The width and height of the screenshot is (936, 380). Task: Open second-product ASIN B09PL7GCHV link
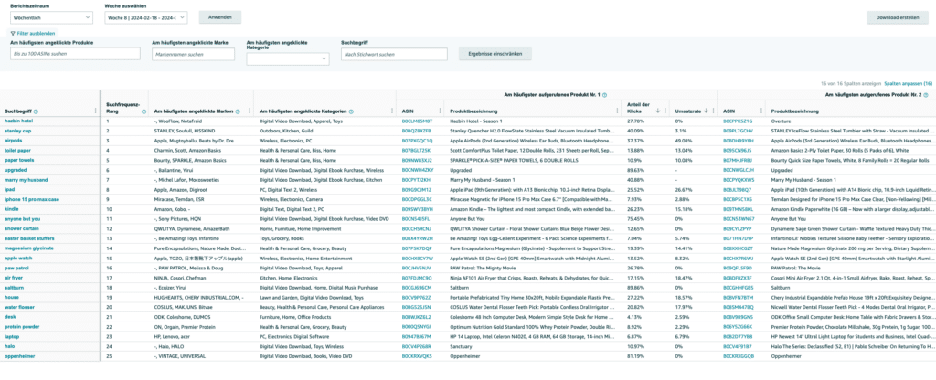coord(738,131)
